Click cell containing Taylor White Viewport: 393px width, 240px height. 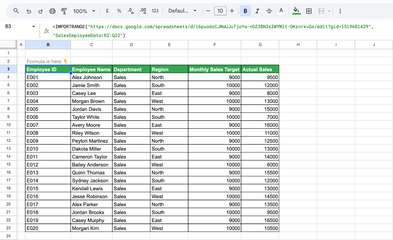pos(92,117)
